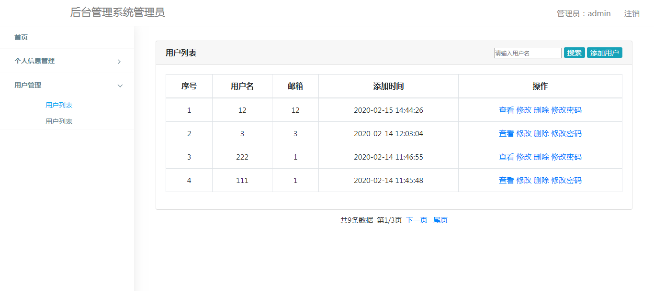This screenshot has width=654, height=291.
Task: Collapse the 用户管理 menu chevron
Action: [x=119, y=86]
